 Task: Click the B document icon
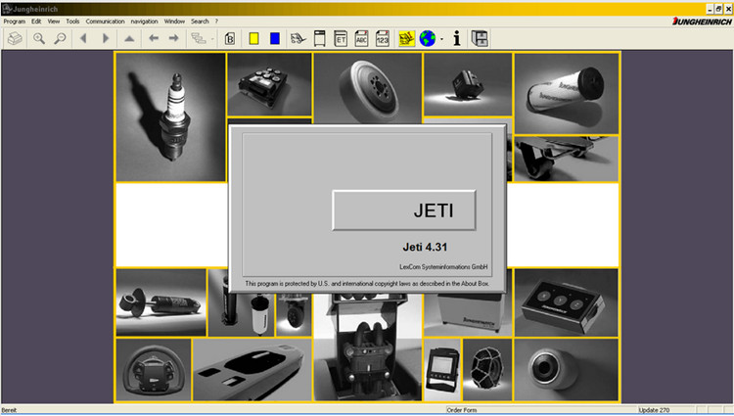pyautogui.click(x=230, y=38)
